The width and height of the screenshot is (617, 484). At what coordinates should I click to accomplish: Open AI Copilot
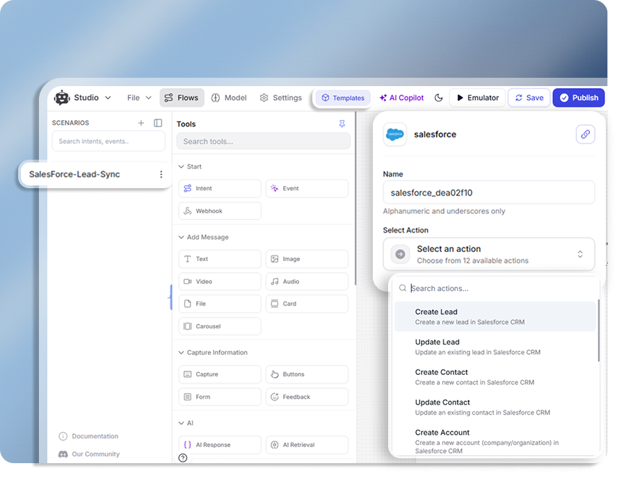pyautogui.click(x=401, y=97)
